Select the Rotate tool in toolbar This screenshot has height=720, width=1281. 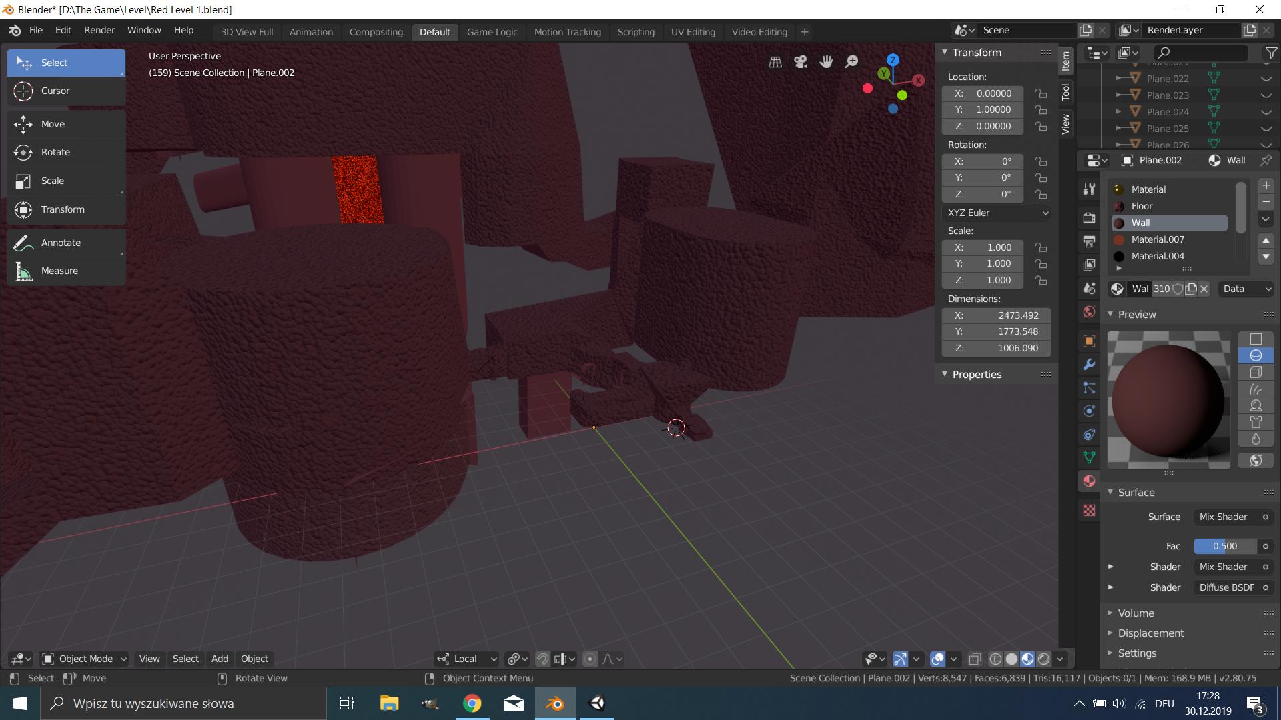pos(66,151)
